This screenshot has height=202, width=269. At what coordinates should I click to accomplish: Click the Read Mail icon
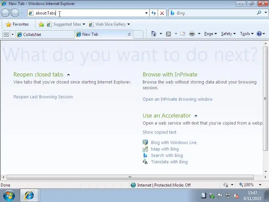(183, 34)
